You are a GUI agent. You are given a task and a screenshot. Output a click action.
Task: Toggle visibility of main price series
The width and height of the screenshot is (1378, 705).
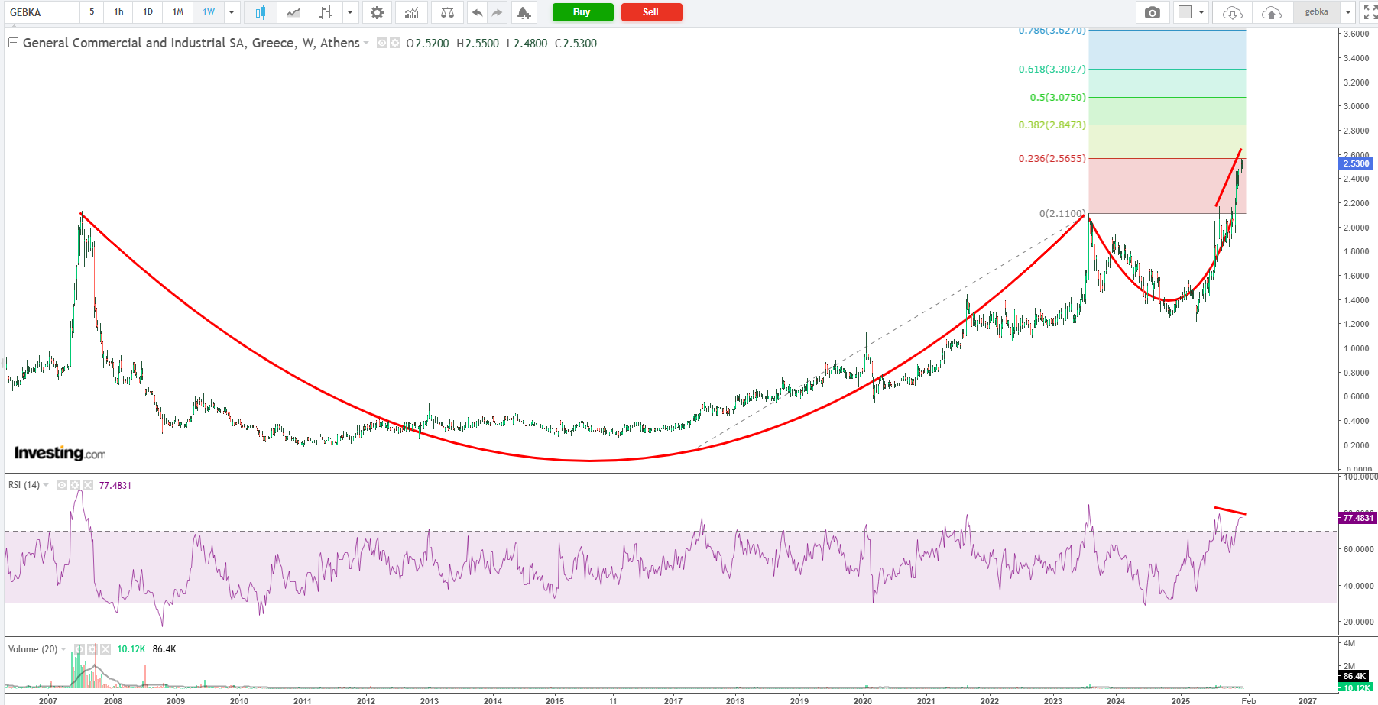[382, 44]
